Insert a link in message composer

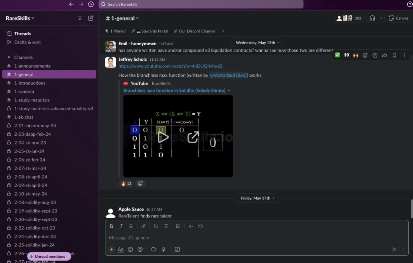[143, 226]
